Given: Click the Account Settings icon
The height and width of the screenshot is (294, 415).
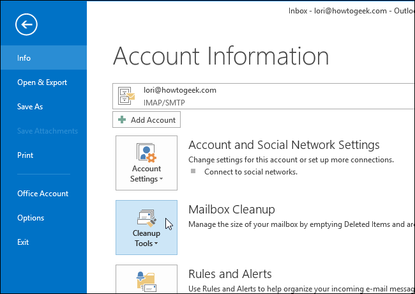Looking at the screenshot, I should pyautogui.click(x=146, y=153).
